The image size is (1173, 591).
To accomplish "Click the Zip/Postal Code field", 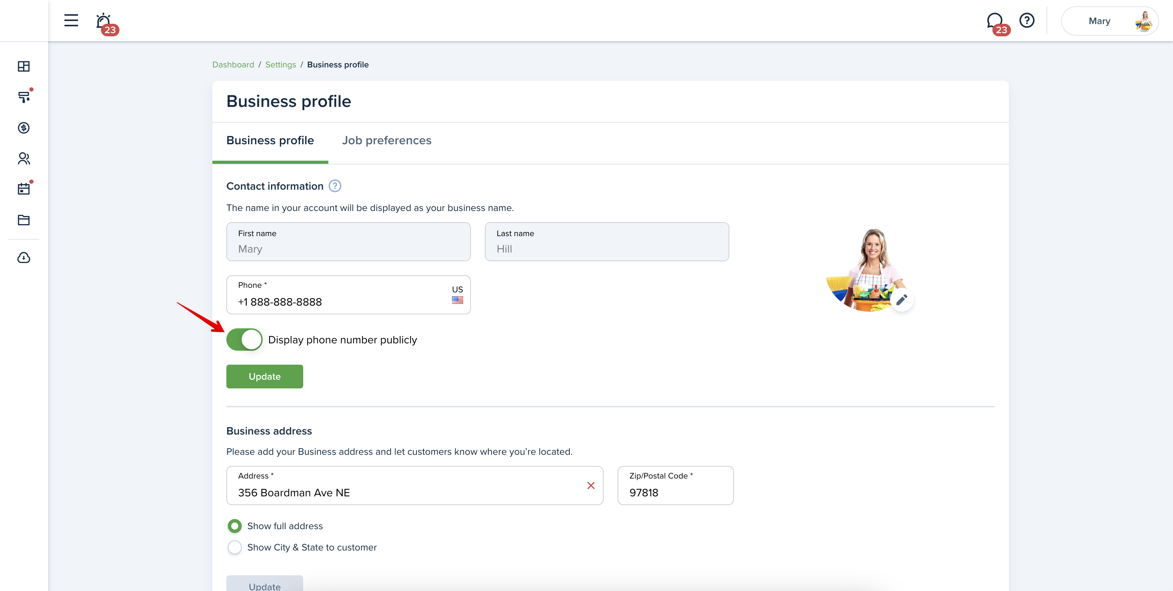I will click(x=675, y=486).
